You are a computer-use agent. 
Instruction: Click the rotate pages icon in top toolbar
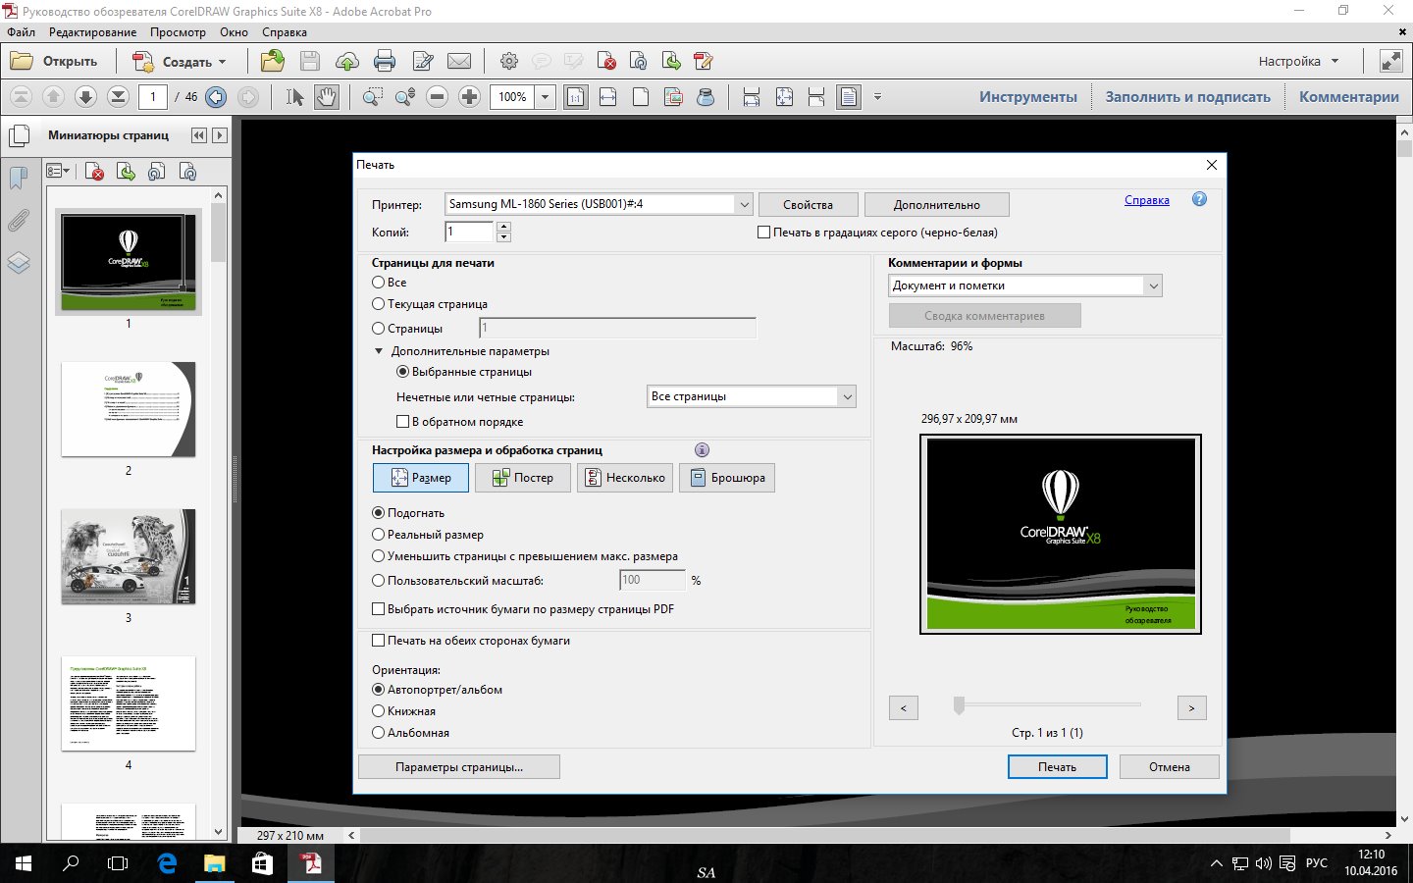coord(638,61)
